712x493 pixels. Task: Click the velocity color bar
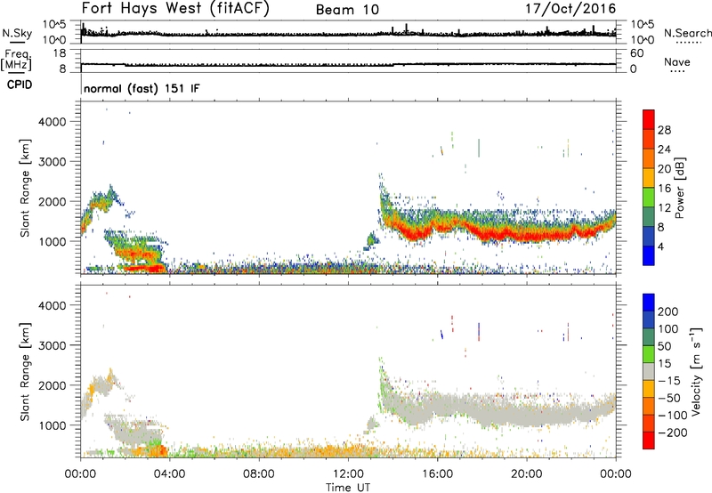(649, 371)
